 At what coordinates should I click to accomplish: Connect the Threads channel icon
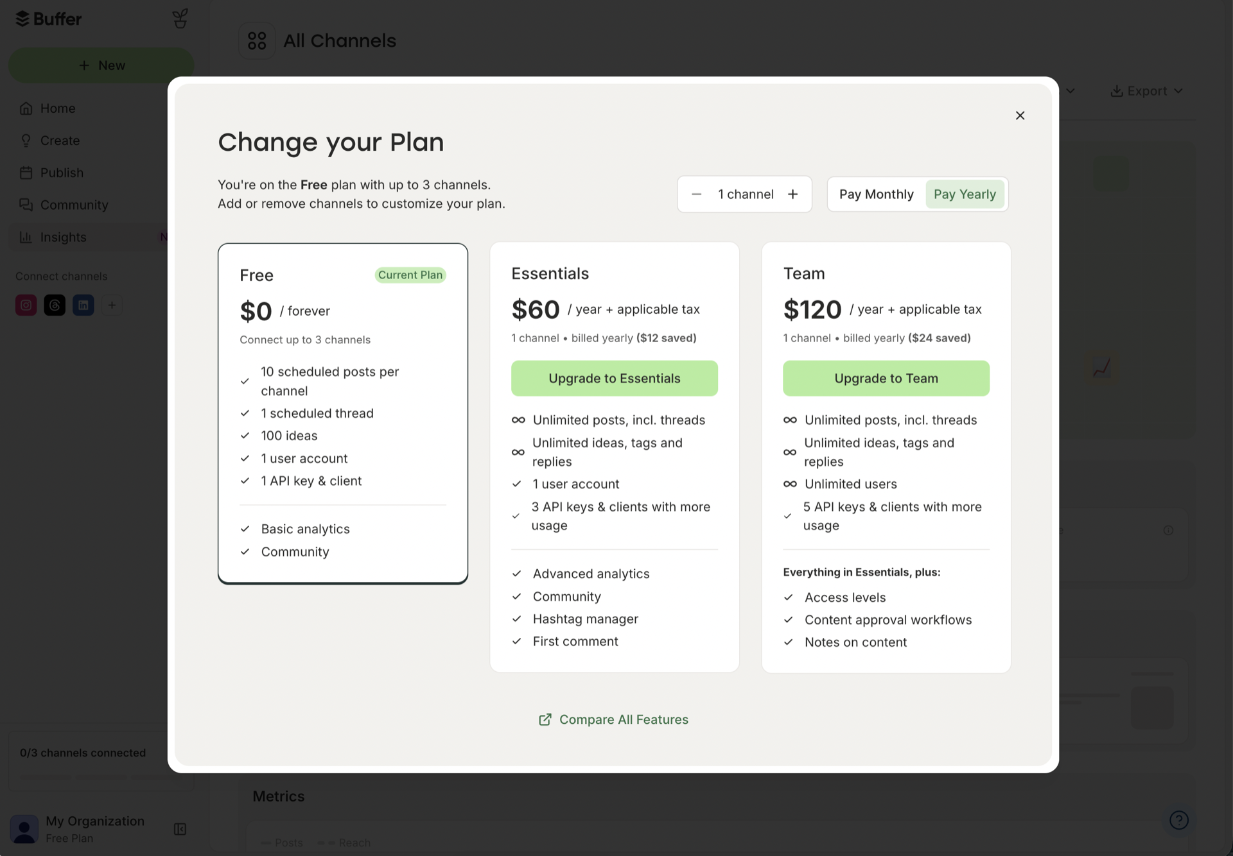[x=55, y=305]
